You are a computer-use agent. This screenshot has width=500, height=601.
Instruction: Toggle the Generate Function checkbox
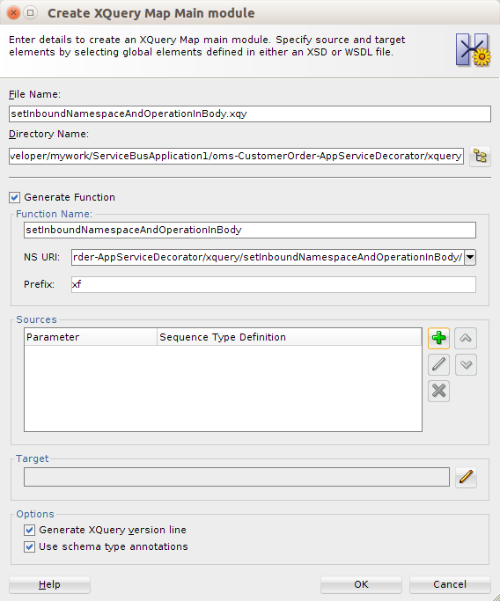point(15,197)
